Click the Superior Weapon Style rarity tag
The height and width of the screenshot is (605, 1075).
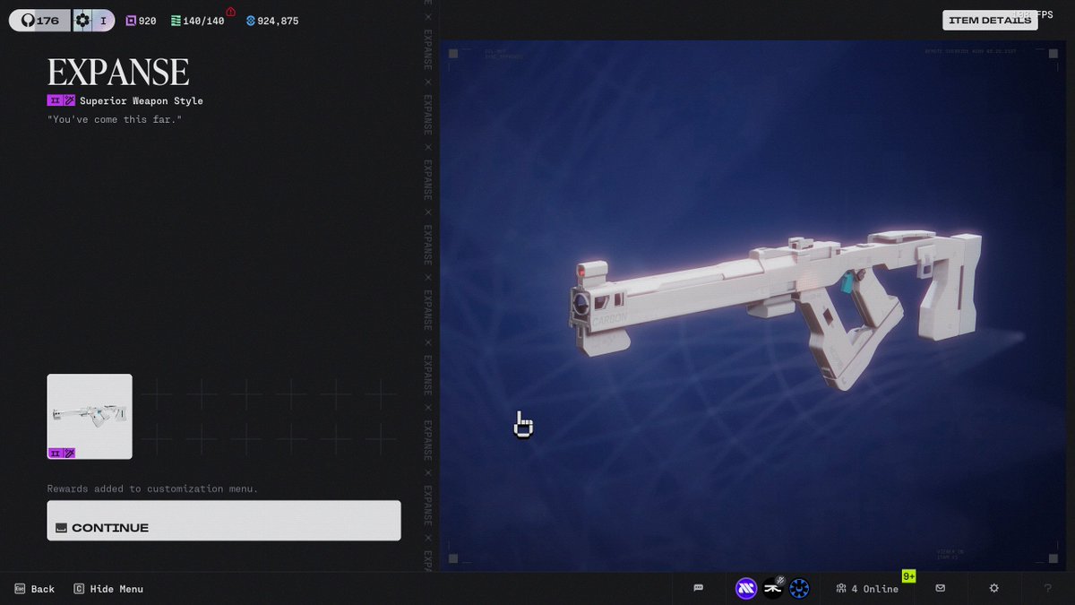coord(125,100)
